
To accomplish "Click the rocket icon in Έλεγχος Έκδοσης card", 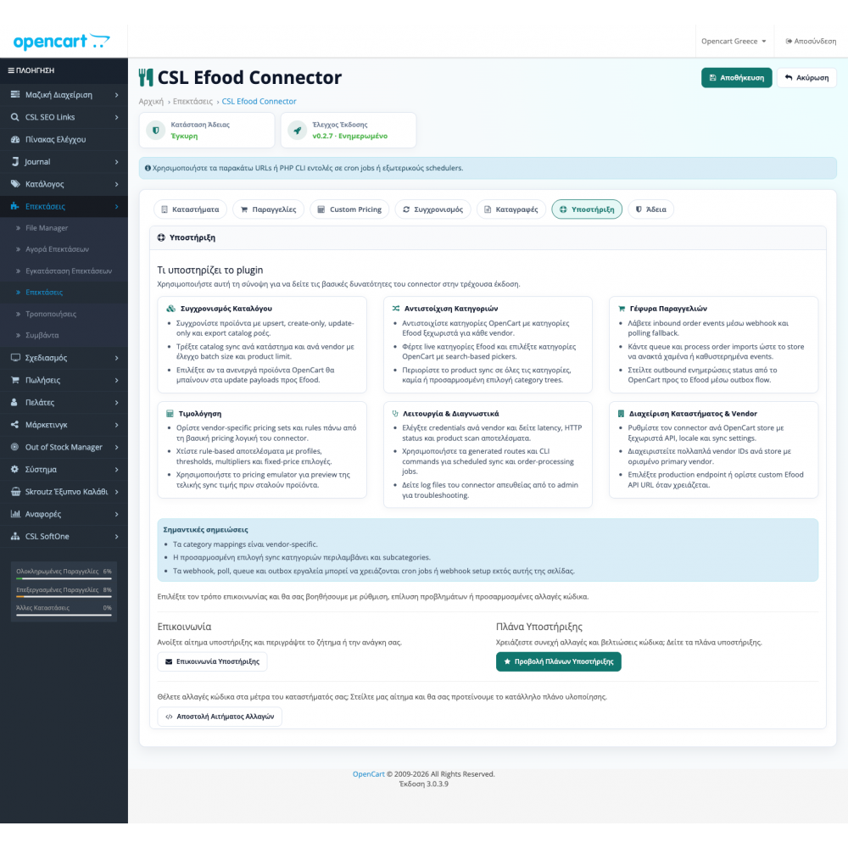I will [x=297, y=131].
